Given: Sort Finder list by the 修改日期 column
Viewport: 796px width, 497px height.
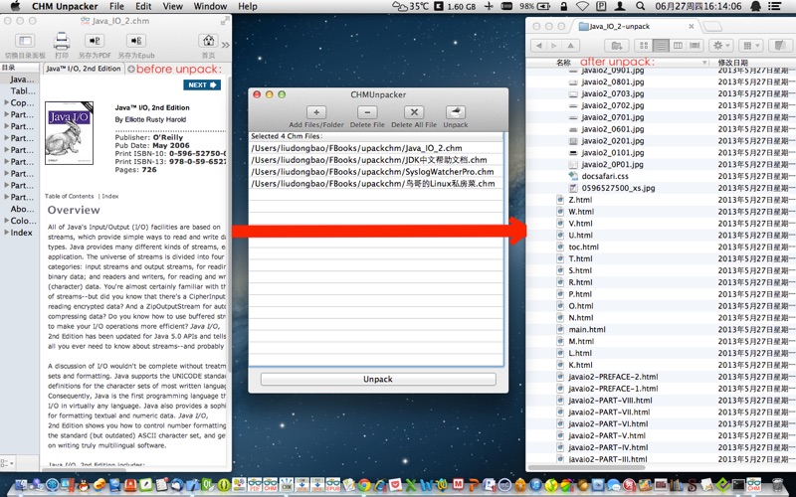Looking at the screenshot, I should [732, 63].
